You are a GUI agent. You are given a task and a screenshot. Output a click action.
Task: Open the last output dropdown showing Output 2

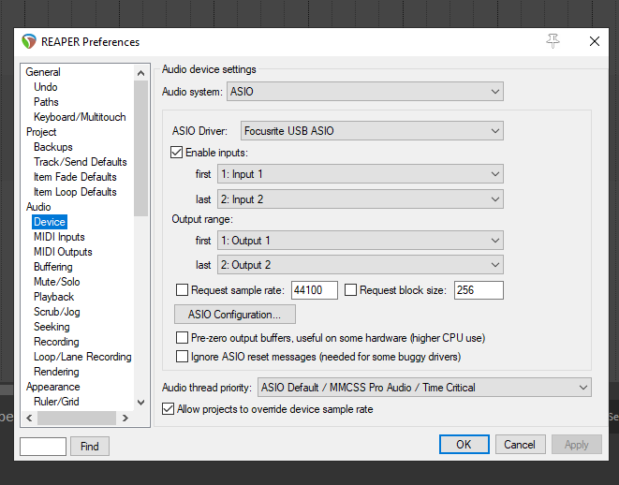360,265
